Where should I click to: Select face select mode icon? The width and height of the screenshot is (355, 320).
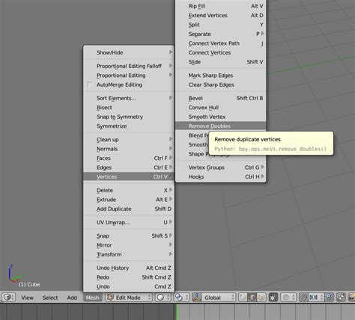pos(261,298)
